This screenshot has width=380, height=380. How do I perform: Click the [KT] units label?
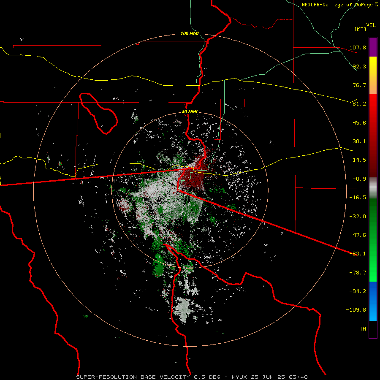361,29
